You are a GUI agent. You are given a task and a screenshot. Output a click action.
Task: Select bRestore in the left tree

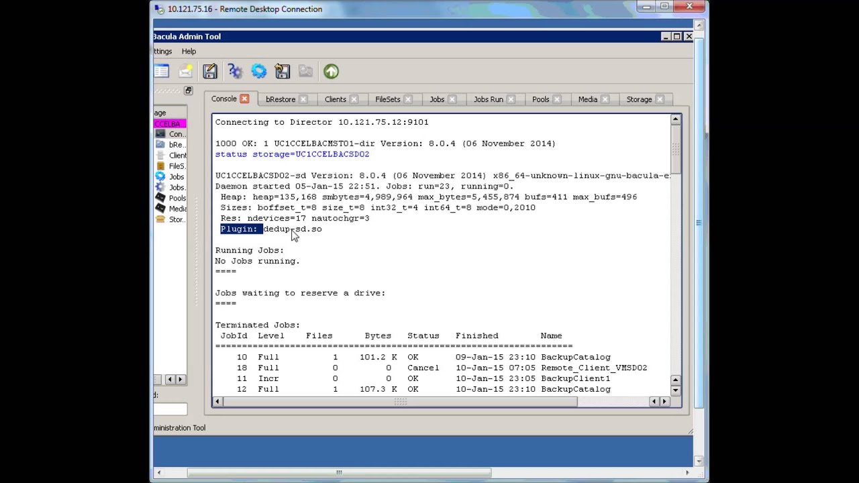pyautogui.click(x=170, y=145)
